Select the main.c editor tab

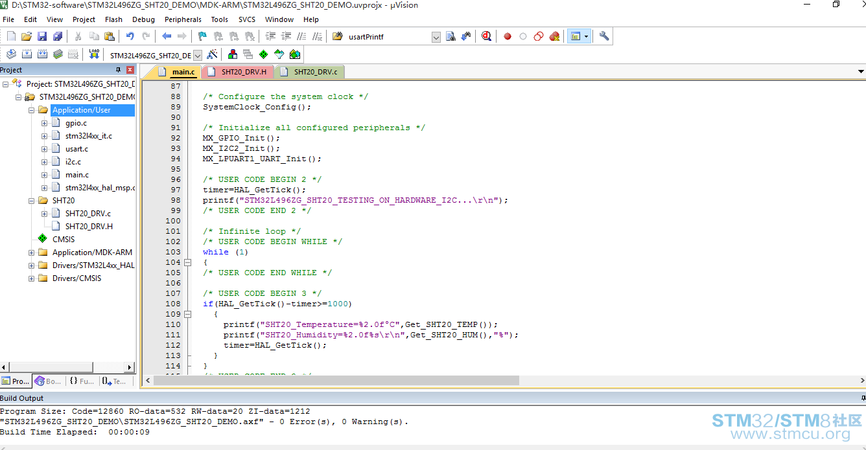point(177,71)
